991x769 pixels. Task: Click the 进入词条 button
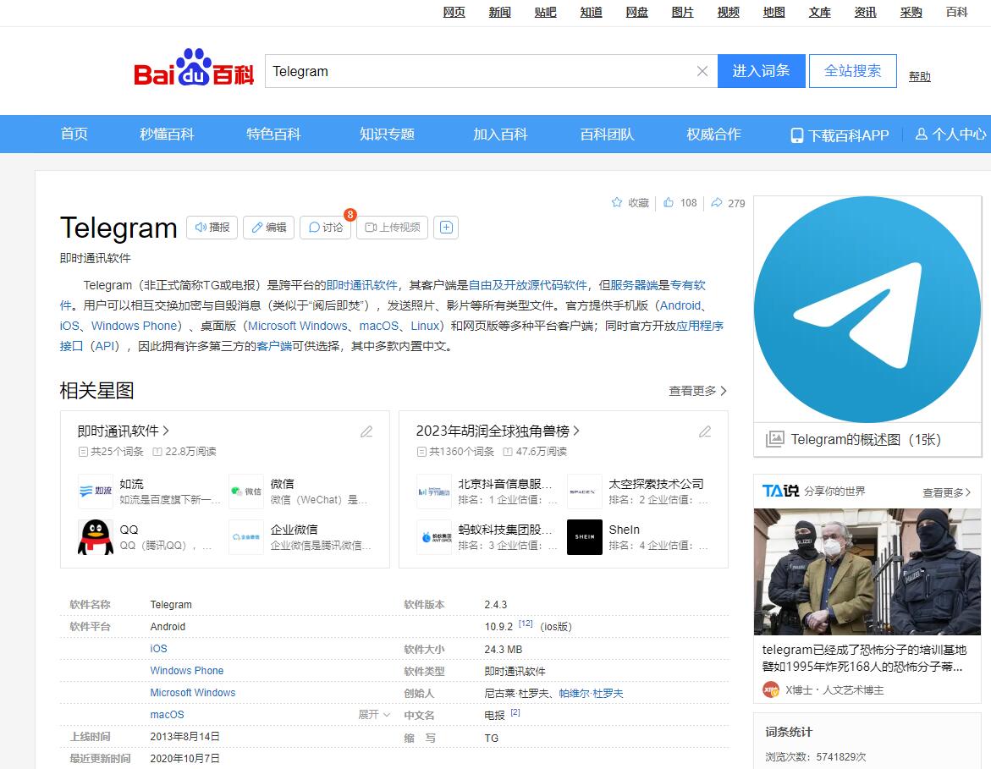tap(761, 71)
